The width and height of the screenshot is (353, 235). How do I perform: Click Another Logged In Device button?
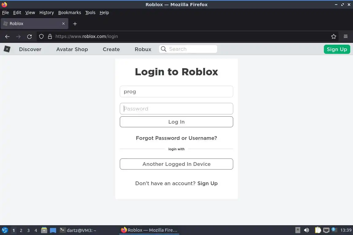point(176,164)
